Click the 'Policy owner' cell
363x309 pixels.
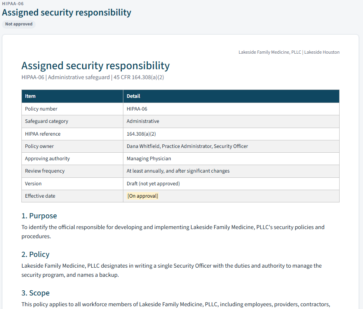tap(73, 146)
